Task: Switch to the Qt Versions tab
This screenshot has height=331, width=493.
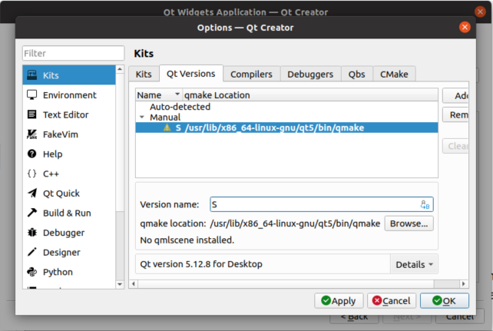Action: 191,74
